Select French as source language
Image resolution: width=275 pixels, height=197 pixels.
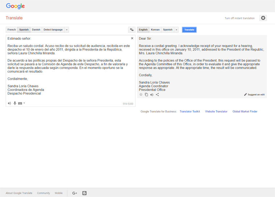click(12, 30)
